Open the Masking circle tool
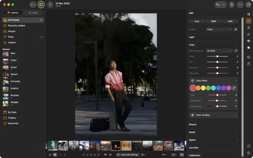Image resolution: width=253 pixels, height=158 pixels. [x=249, y=48]
